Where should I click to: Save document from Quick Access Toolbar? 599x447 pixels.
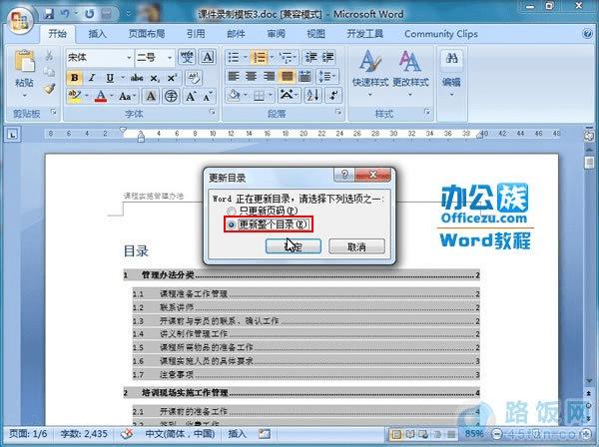point(49,15)
